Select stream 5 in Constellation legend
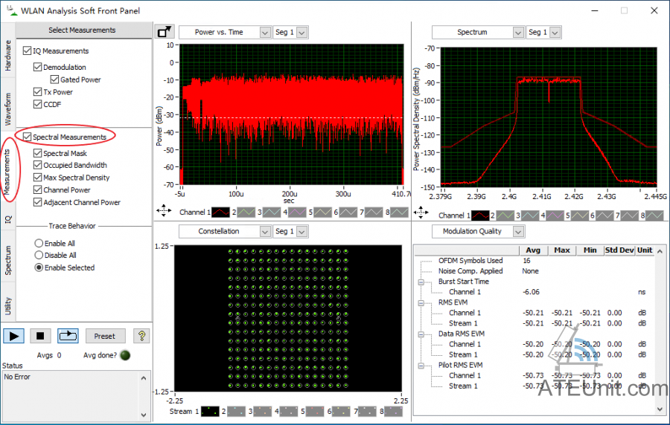 (x=314, y=412)
